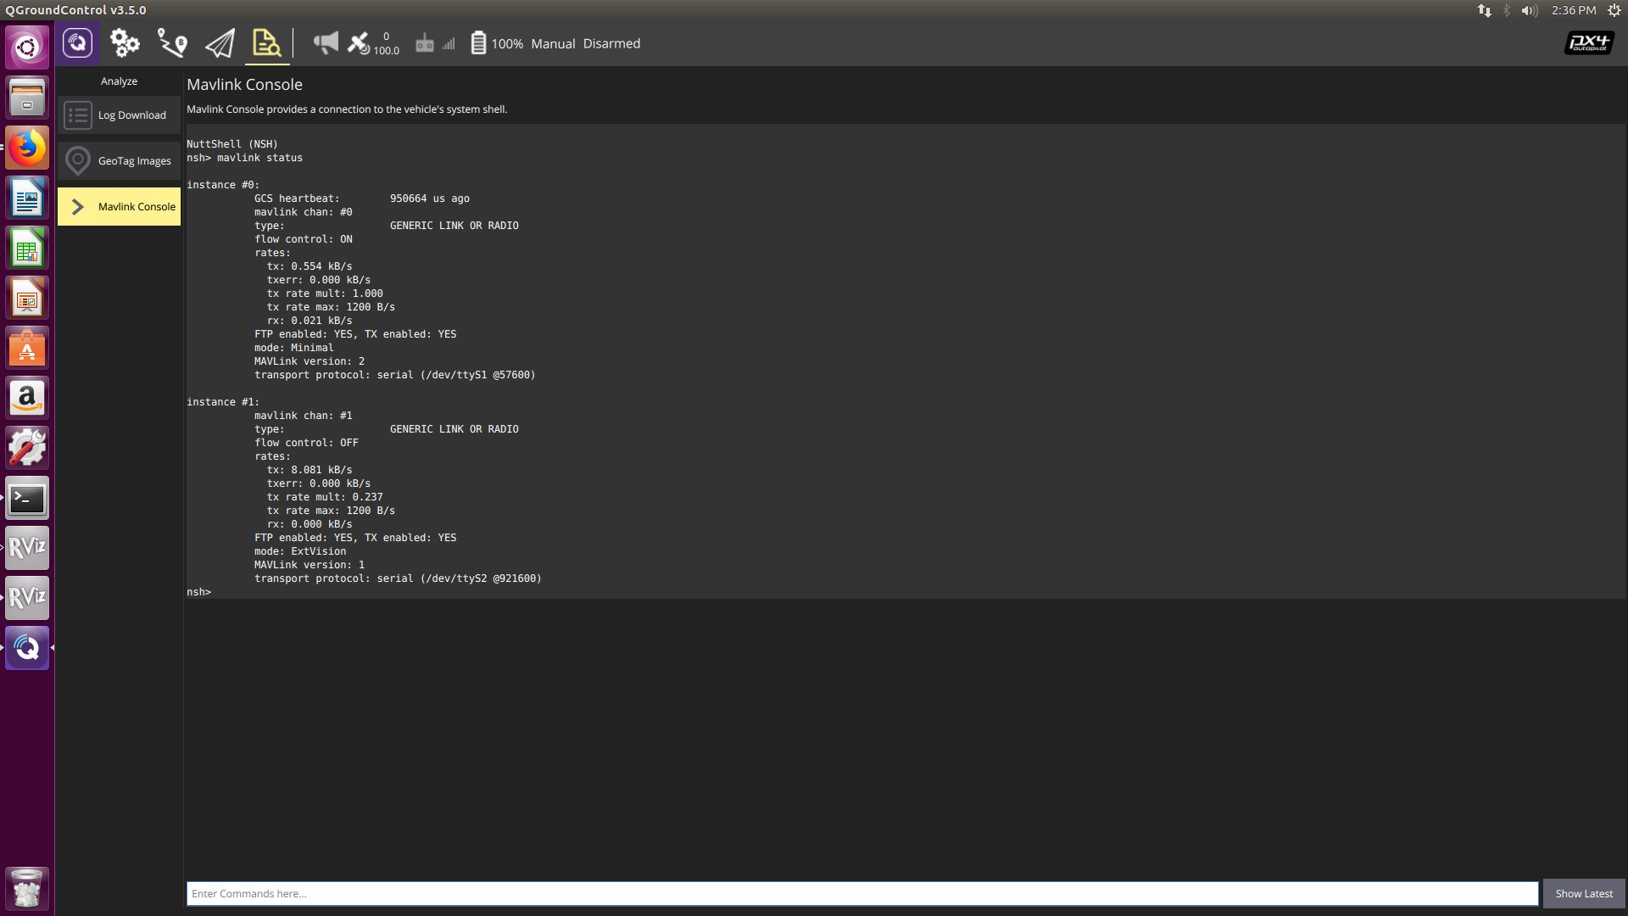The width and height of the screenshot is (1628, 916).
Task: Launch Firefox from the dock
Action: 26,148
